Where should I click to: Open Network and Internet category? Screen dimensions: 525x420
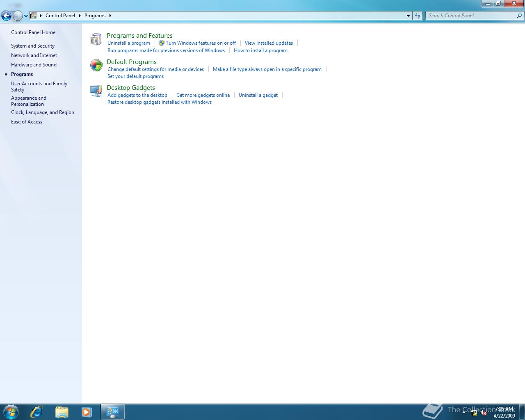34,55
